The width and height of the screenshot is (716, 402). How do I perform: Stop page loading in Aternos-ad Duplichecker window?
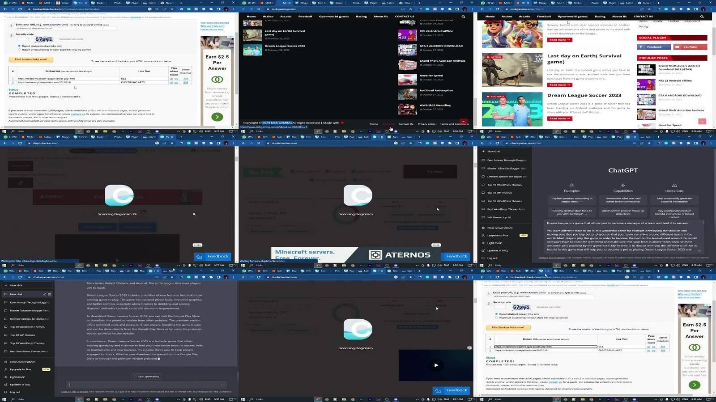259,143
